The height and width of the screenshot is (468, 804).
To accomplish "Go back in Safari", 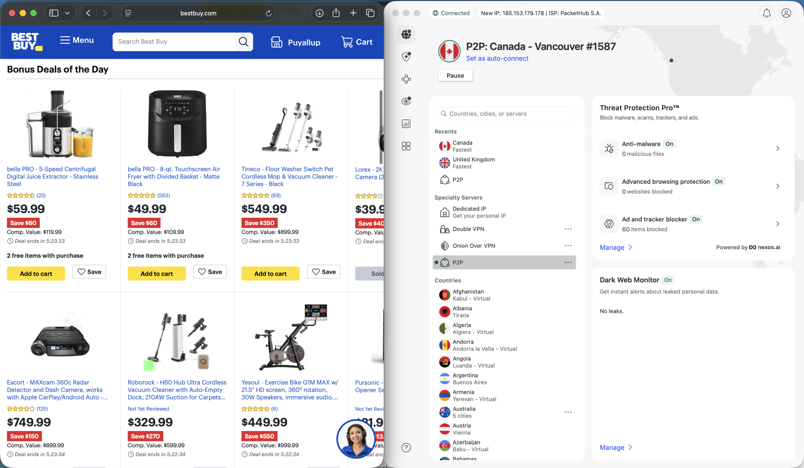I will click(x=88, y=13).
